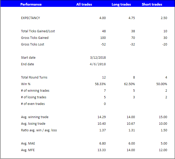Select avg winning trade value 14.29
Screen dimensions: 175x159
pyautogui.click(x=102, y=117)
